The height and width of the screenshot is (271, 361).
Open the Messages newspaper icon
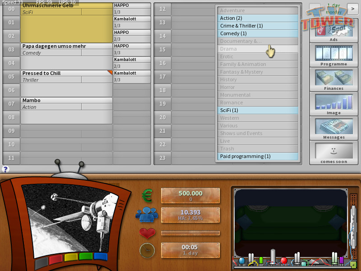click(333, 129)
